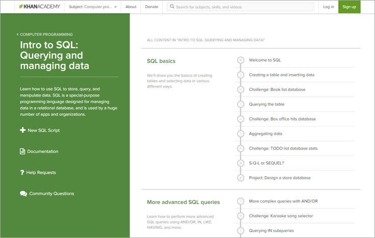This screenshot has width=375, height=238.
Task: Click the Log in link
Action: click(329, 7)
